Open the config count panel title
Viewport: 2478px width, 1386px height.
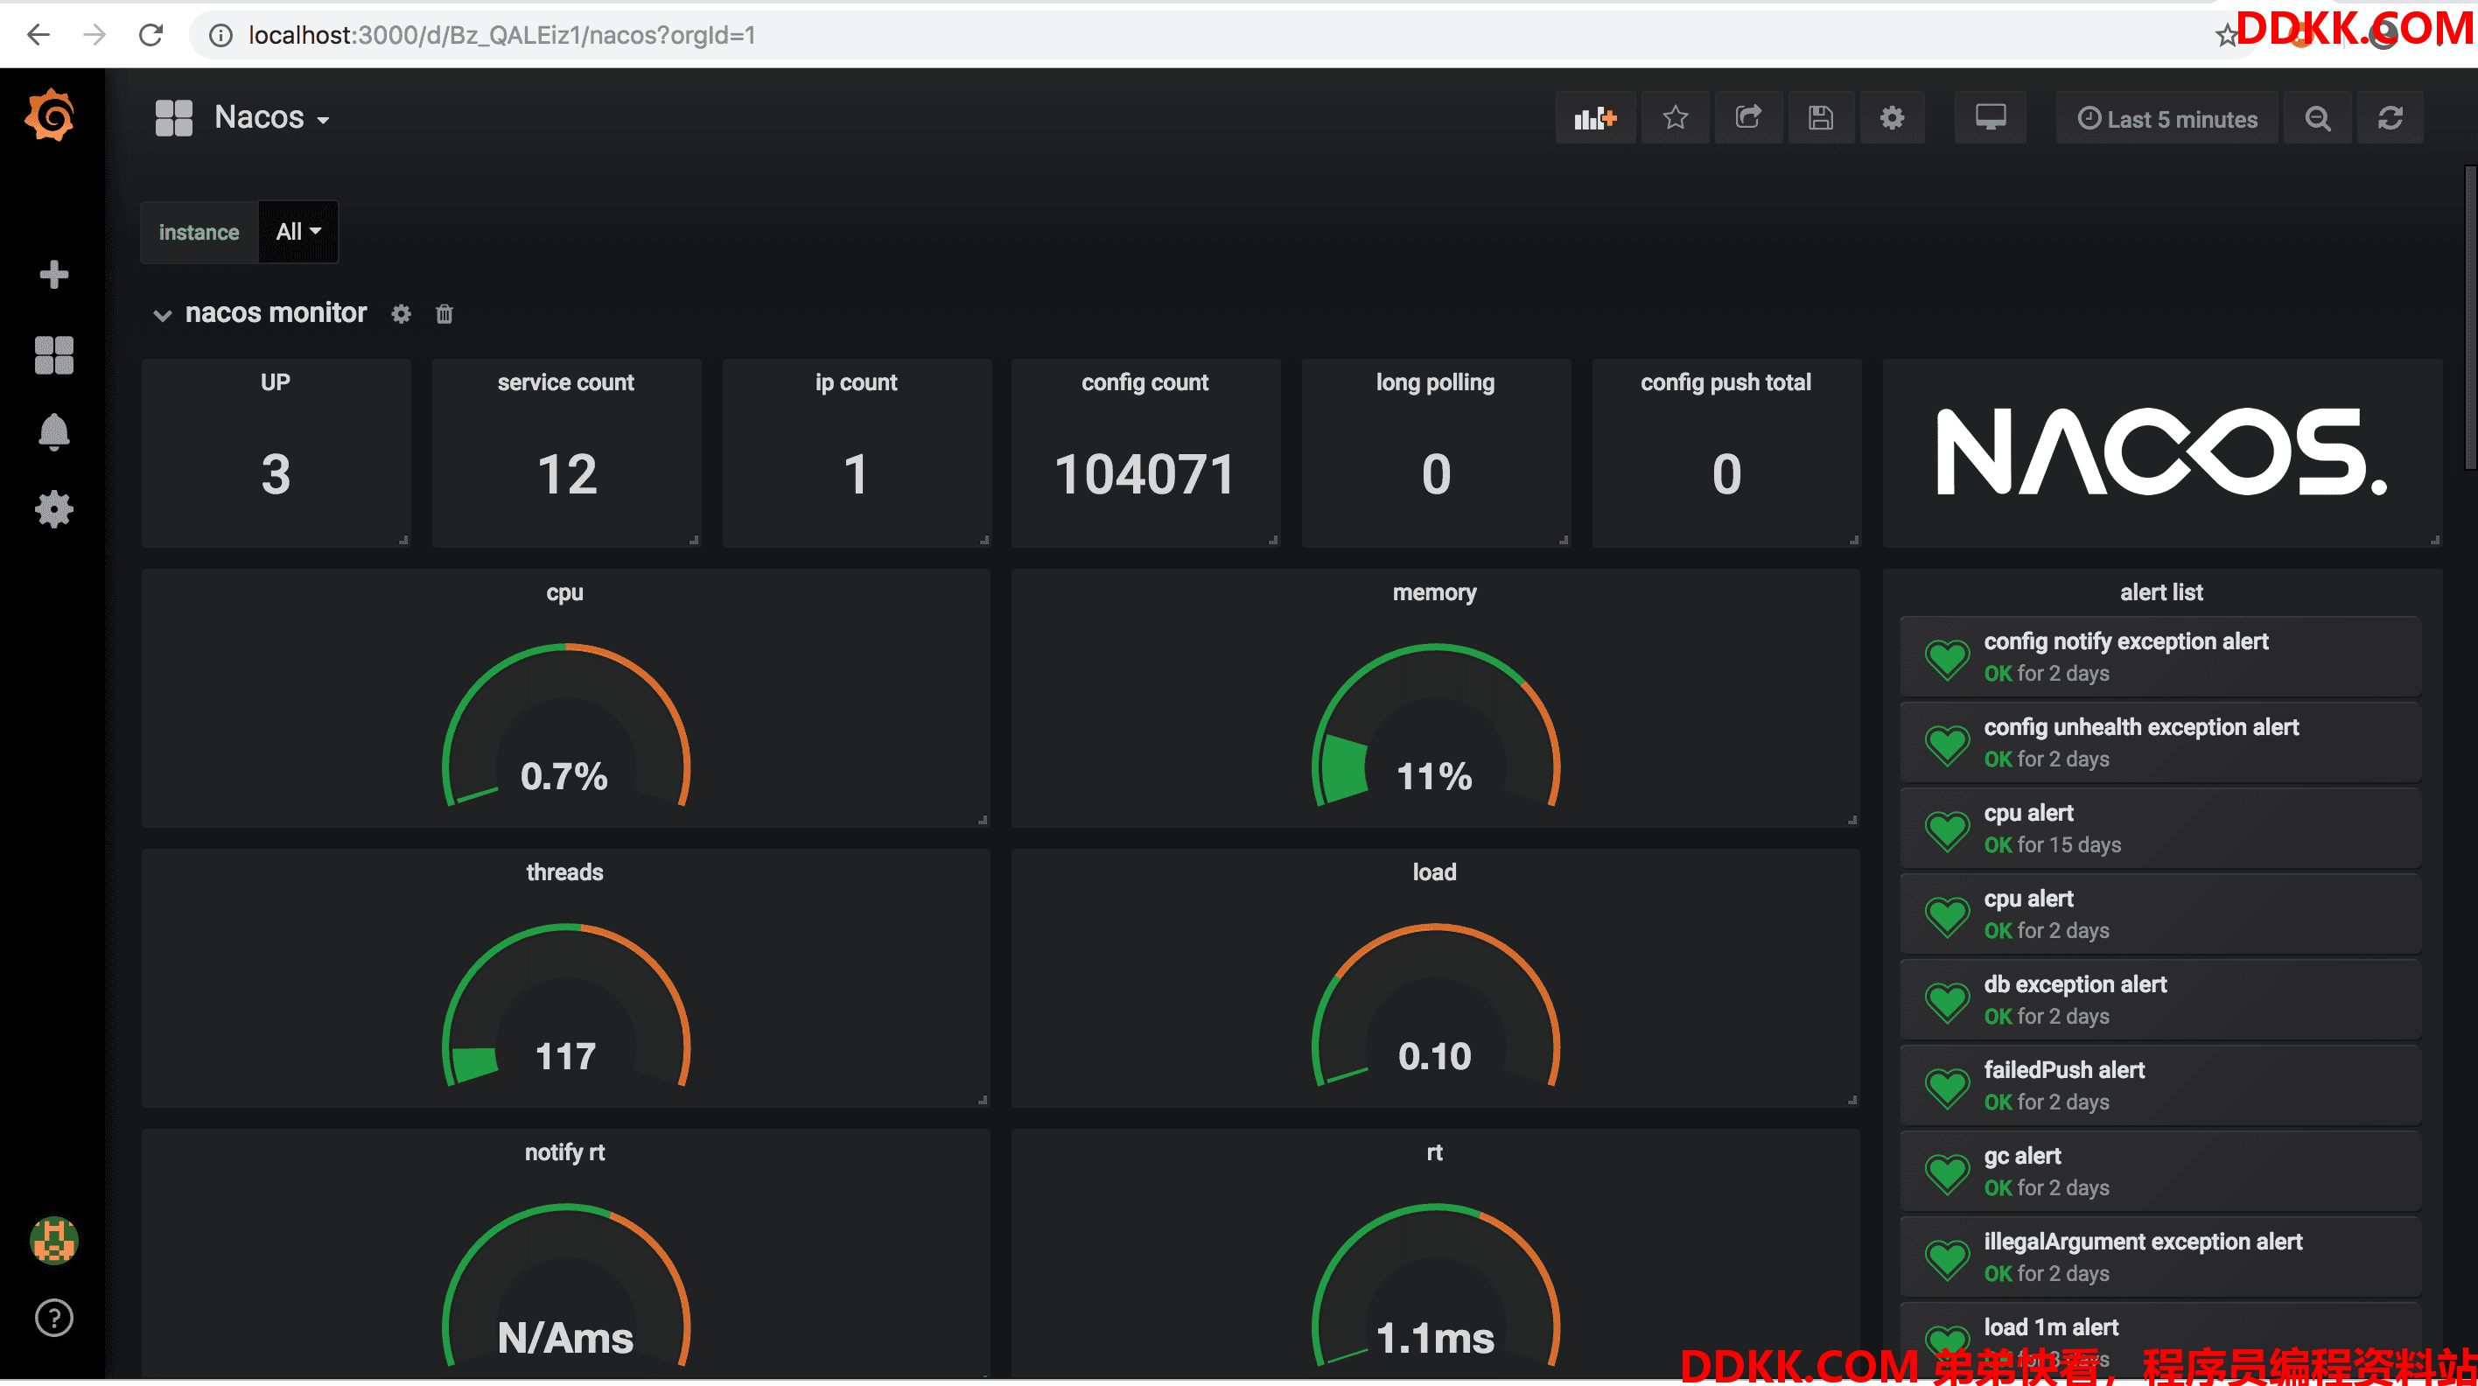click(x=1144, y=382)
